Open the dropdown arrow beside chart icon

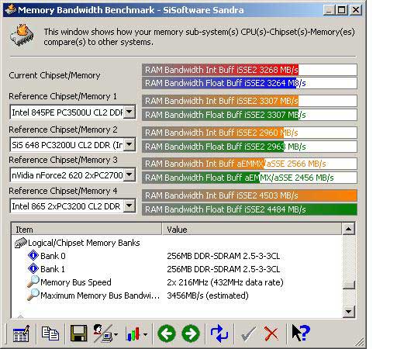[x=145, y=334]
